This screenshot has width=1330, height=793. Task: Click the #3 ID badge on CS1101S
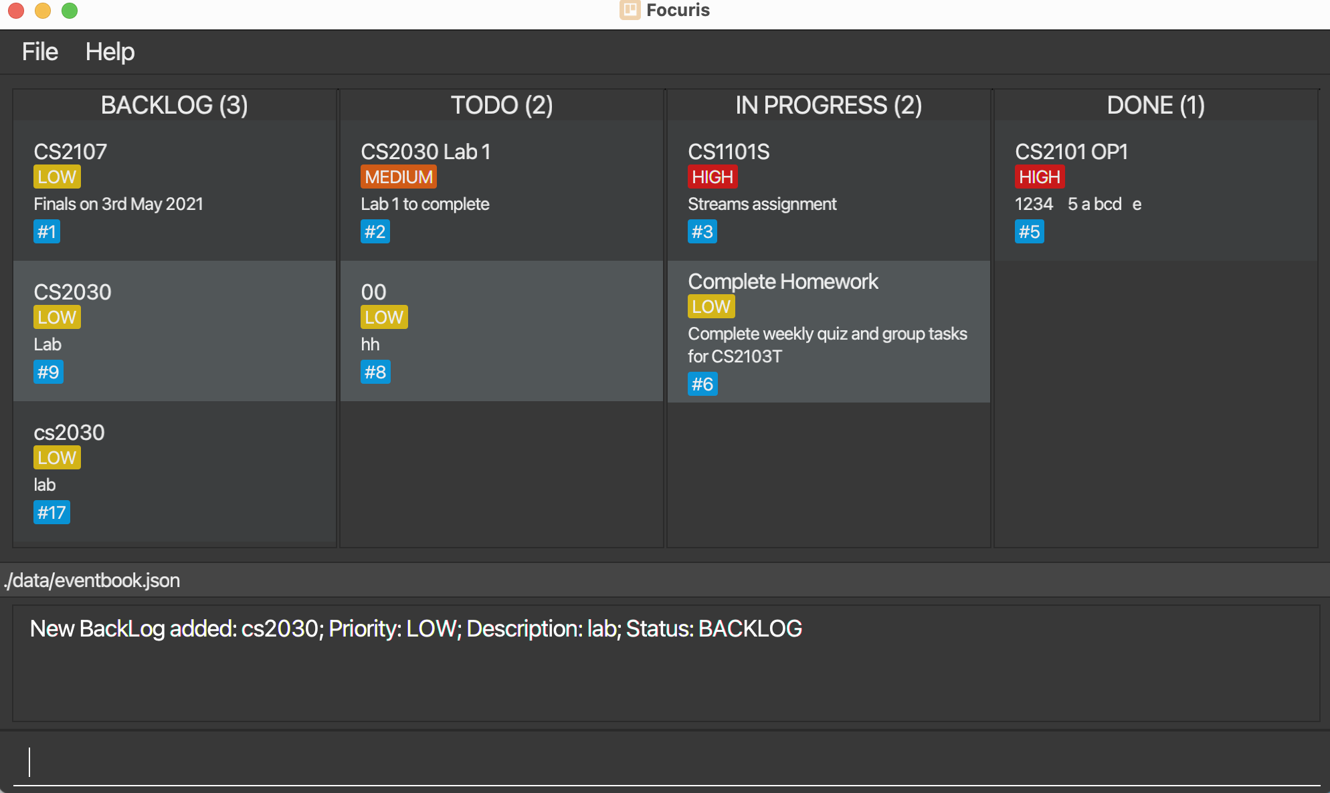[702, 231]
